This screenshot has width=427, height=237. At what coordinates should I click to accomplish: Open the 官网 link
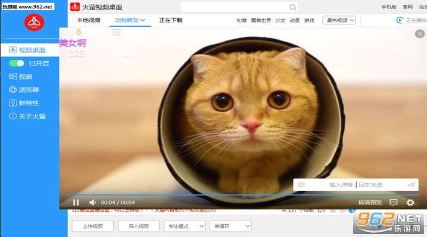408,7
